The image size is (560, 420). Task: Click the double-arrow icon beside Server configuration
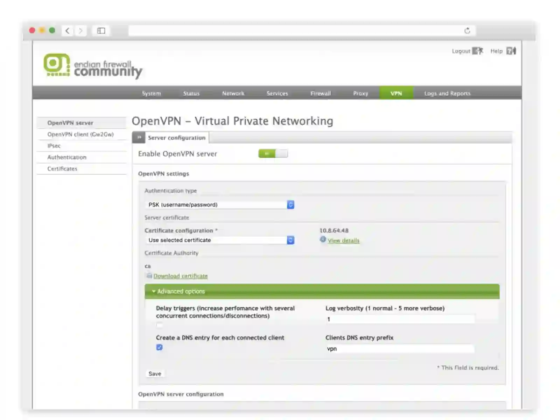[x=139, y=138]
